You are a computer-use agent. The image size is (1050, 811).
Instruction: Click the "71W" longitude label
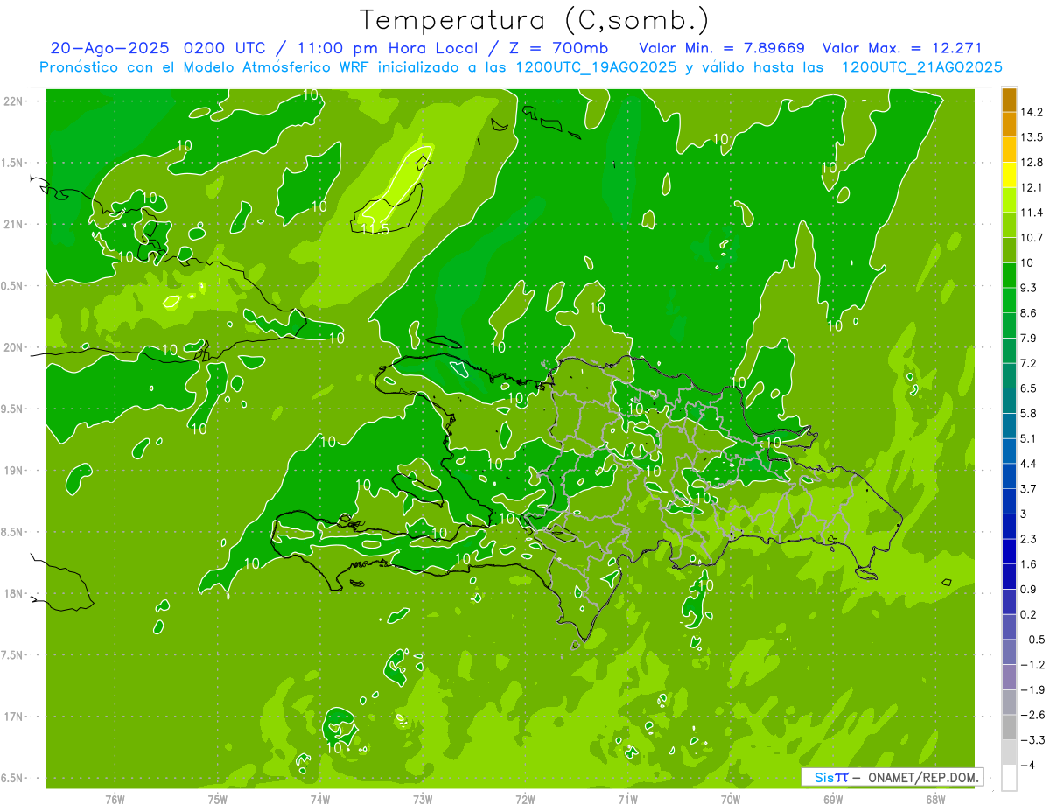pos(627,799)
